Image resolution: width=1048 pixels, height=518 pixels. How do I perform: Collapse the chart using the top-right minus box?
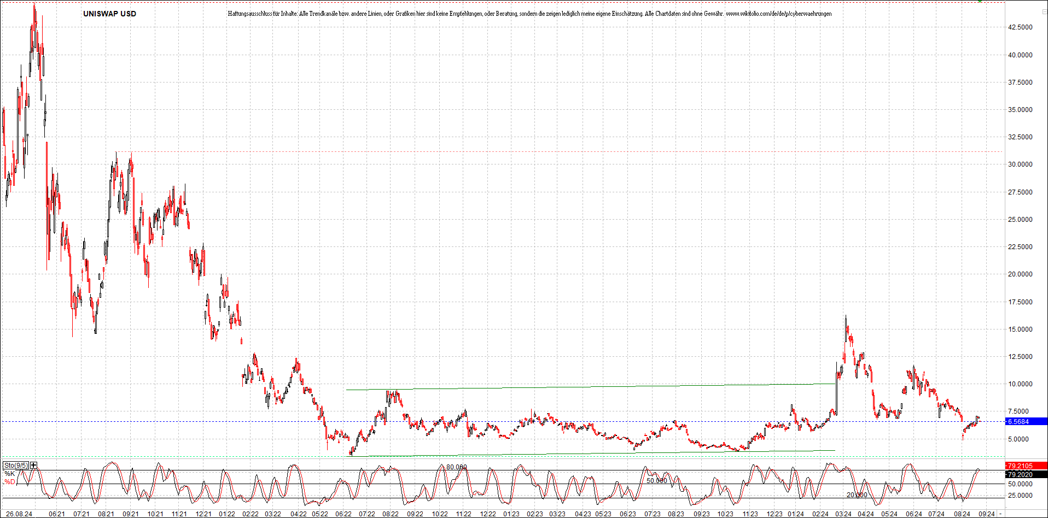[x=1044, y=12]
